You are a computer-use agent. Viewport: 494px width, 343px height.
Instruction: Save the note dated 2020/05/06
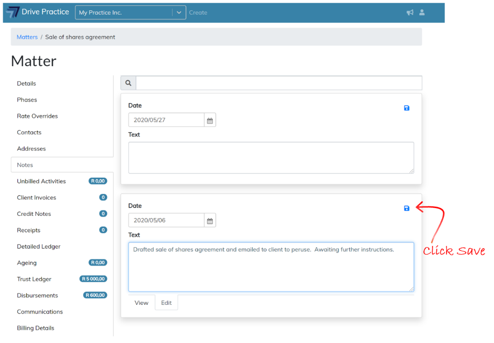pyautogui.click(x=407, y=208)
